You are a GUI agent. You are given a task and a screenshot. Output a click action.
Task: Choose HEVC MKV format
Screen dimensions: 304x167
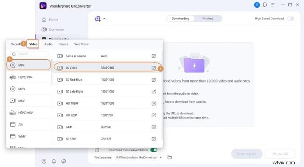pos(29,113)
